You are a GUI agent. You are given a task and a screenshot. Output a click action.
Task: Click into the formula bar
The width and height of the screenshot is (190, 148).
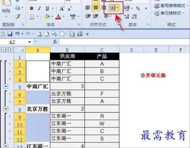click(x=124, y=42)
